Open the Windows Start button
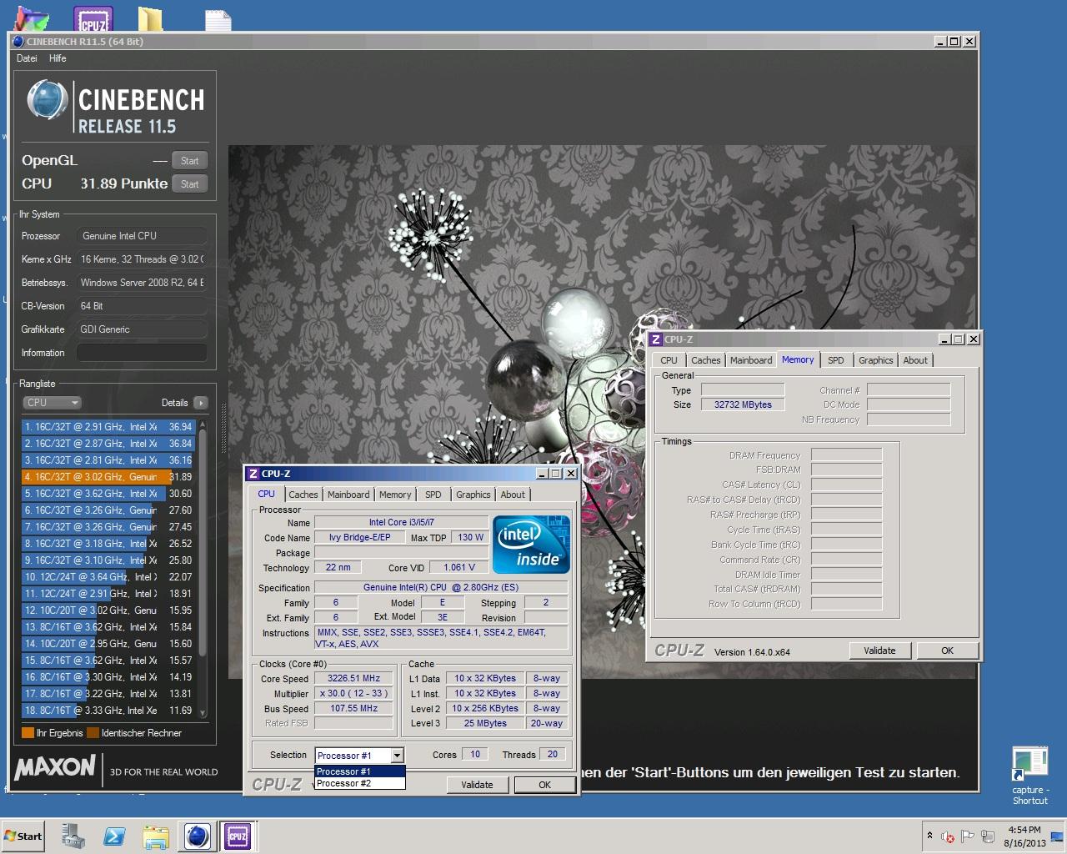Image resolution: width=1067 pixels, height=854 pixels. point(23,836)
